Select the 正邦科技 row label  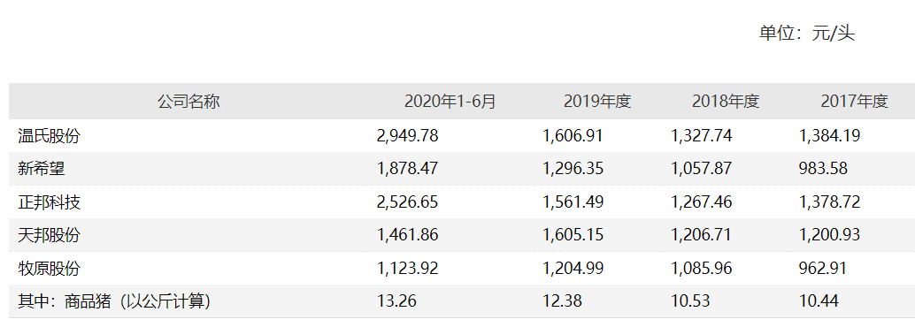point(49,202)
